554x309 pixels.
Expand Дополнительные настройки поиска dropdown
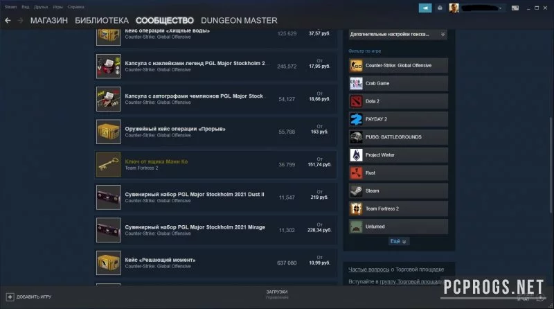[x=397, y=34]
